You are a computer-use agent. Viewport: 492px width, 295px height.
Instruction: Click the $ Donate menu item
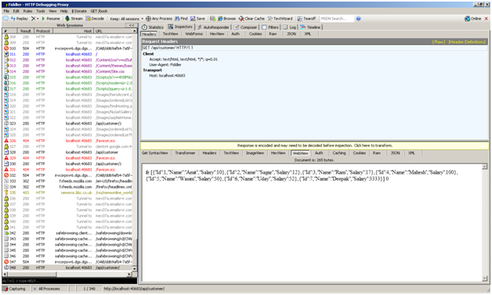(79, 11)
